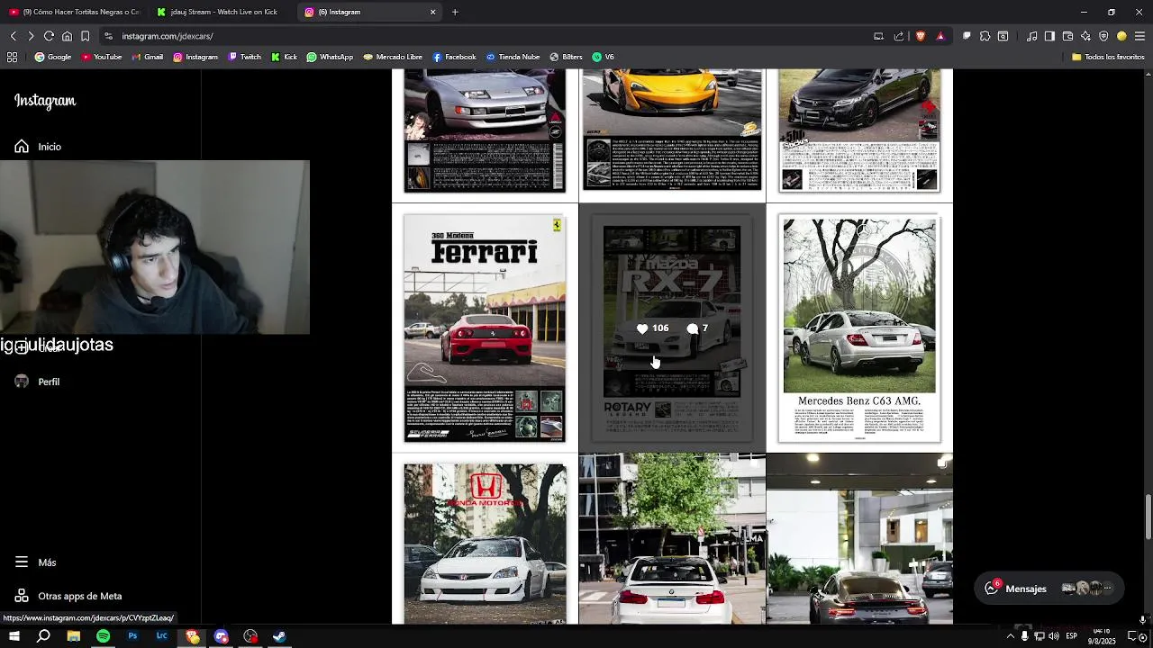Expand Todos los favoritos folder
Screen dimensions: 1153x648
[x=1108, y=57]
